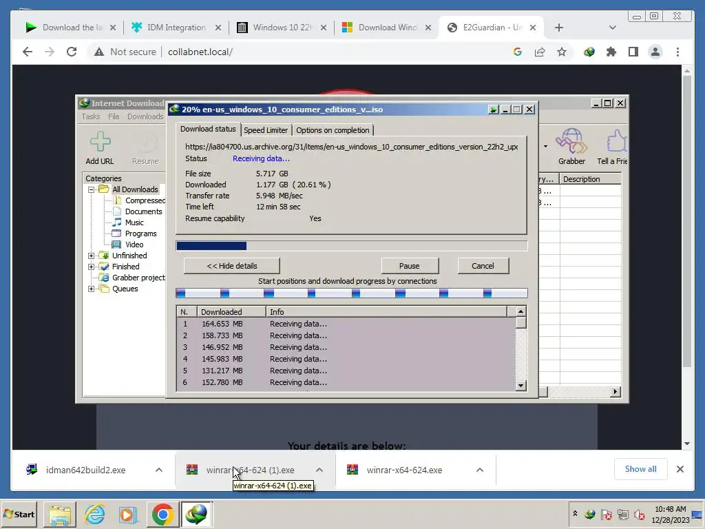The width and height of the screenshot is (705, 529).
Task: Select the Compressed category
Action: coord(145,200)
